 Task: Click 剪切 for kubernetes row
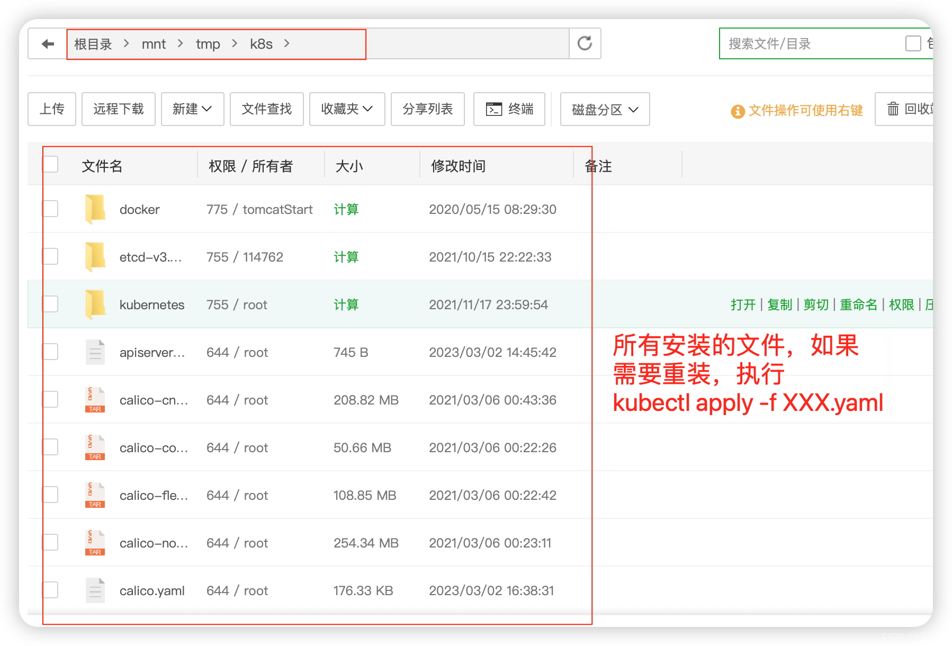816,305
